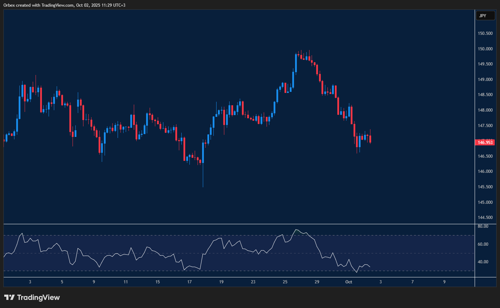
Task: Select the 40.00 RSI scale label
Action: click(x=483, y=262)
